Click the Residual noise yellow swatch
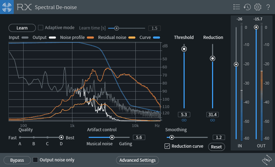The height and width of the screenshot is (167, 275). 132,38
